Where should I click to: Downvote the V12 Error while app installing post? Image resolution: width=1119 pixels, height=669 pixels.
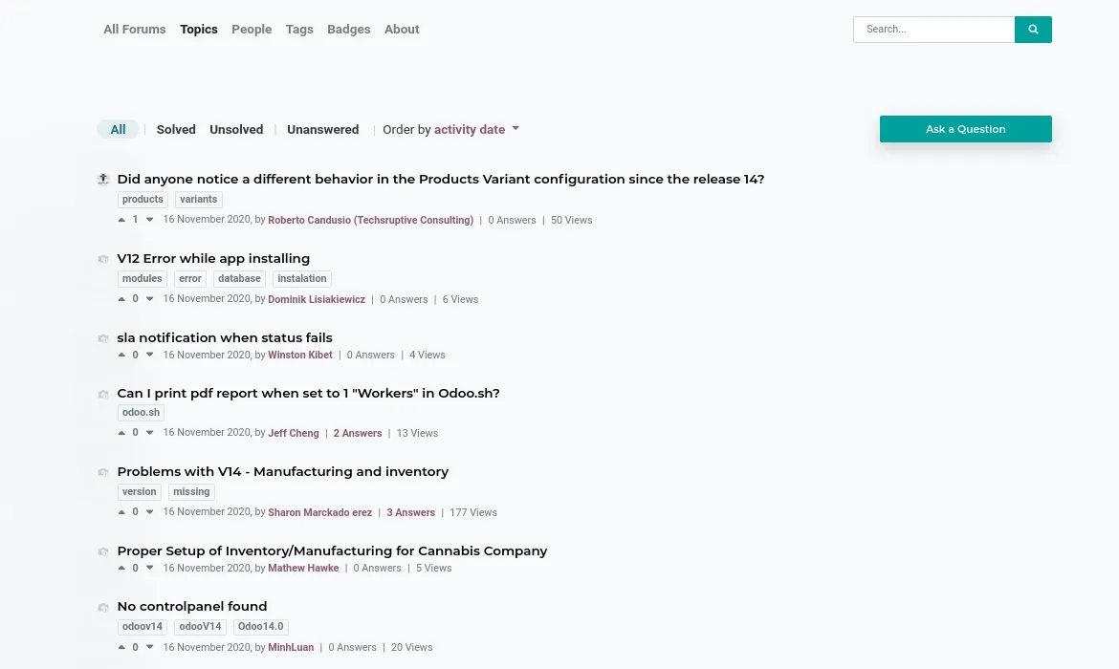pyautogui.click(x=149, y=299)
